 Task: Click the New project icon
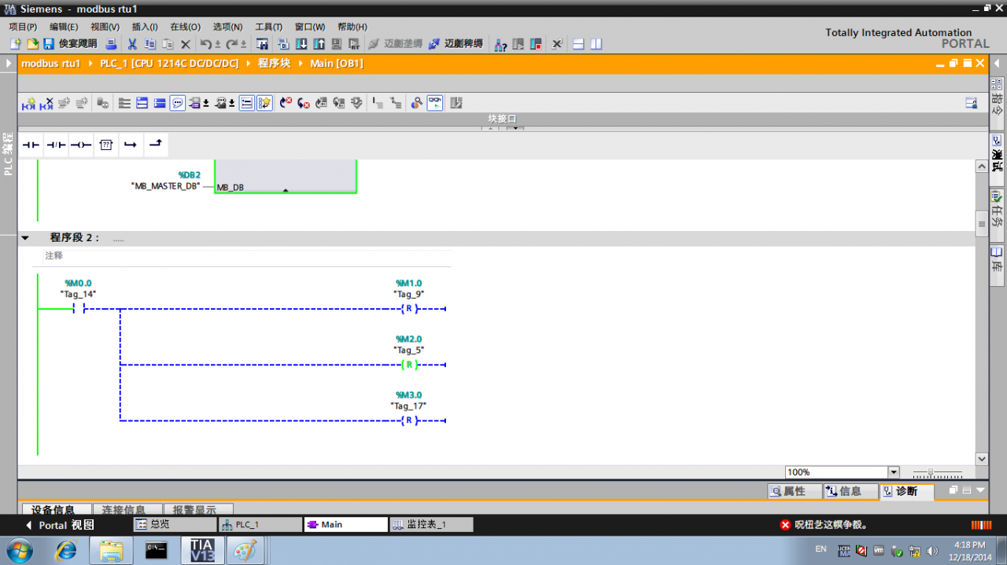(15, 44)
